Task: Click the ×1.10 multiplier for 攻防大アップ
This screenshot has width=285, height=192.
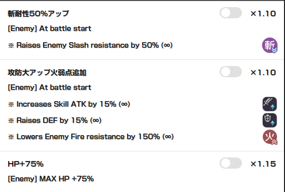Action: pos(263,73)
